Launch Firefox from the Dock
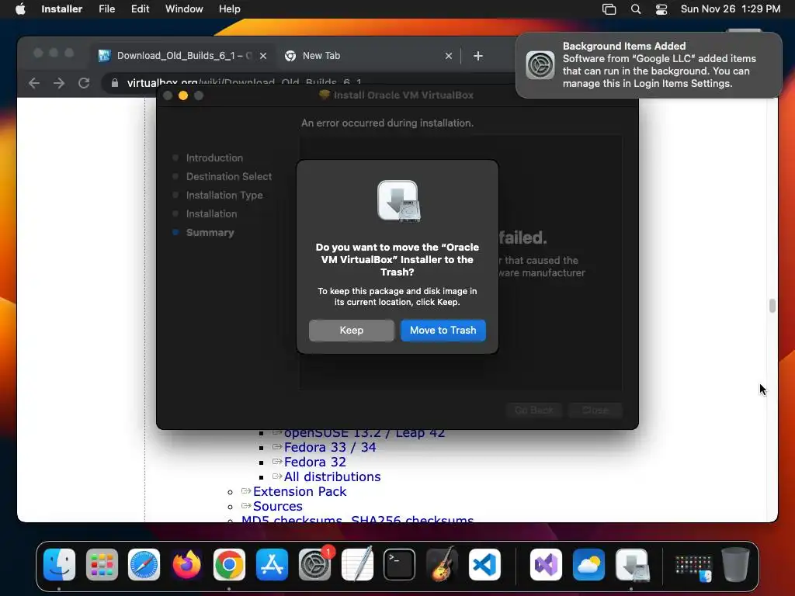This screenshot has width=795, height=596. click(x=186, y=564)
